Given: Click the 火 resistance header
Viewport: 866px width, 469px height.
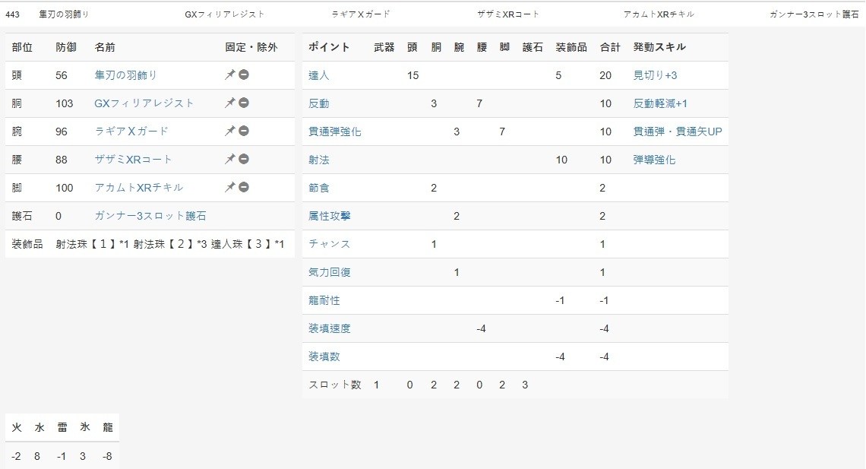Looking at the screenshot, I should (17, 427).
